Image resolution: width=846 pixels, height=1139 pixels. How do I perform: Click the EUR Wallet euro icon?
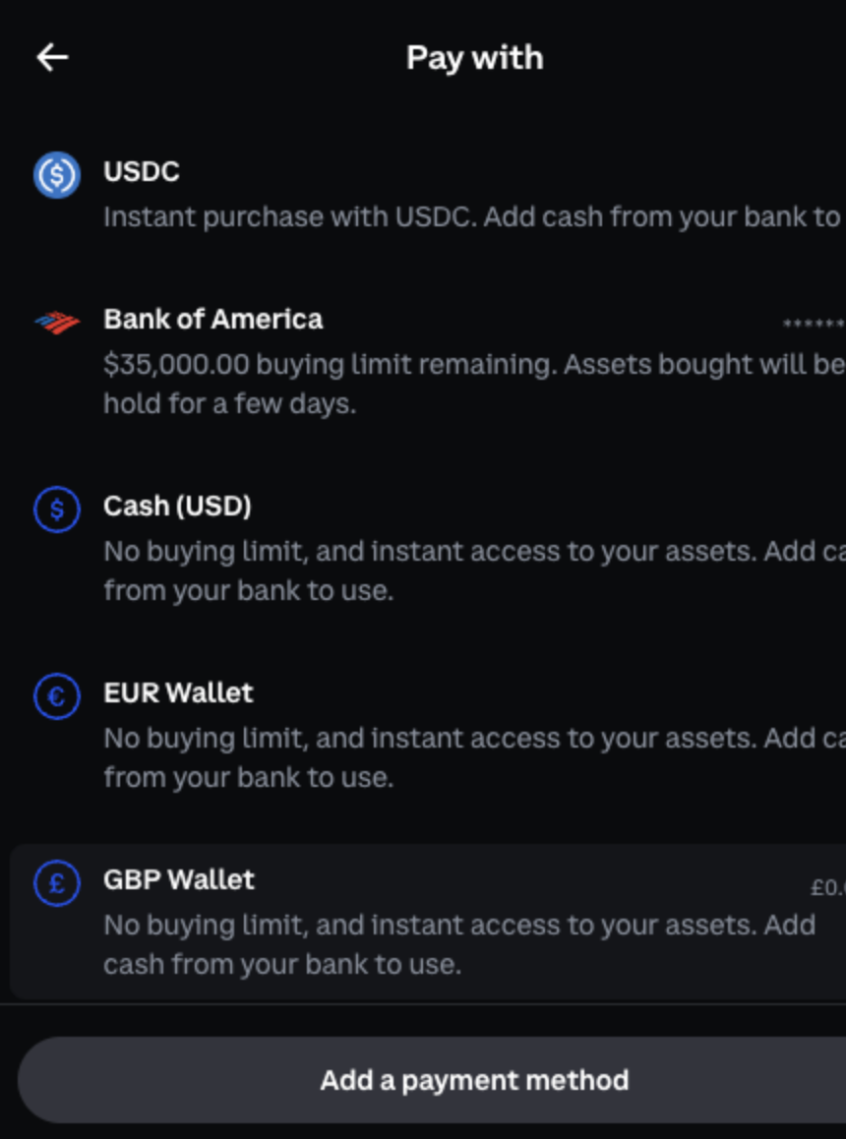57,696
